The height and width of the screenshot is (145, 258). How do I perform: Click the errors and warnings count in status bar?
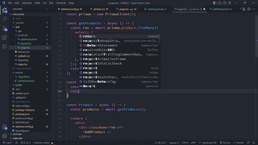pyautogui.click(x=25, y=143)
